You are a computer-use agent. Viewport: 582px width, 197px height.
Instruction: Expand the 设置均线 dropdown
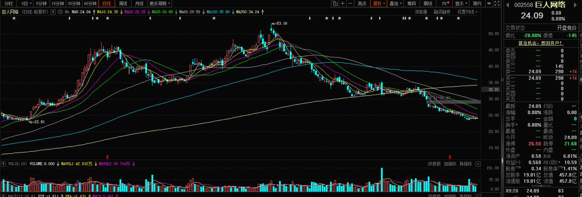[x=468, y=12]
